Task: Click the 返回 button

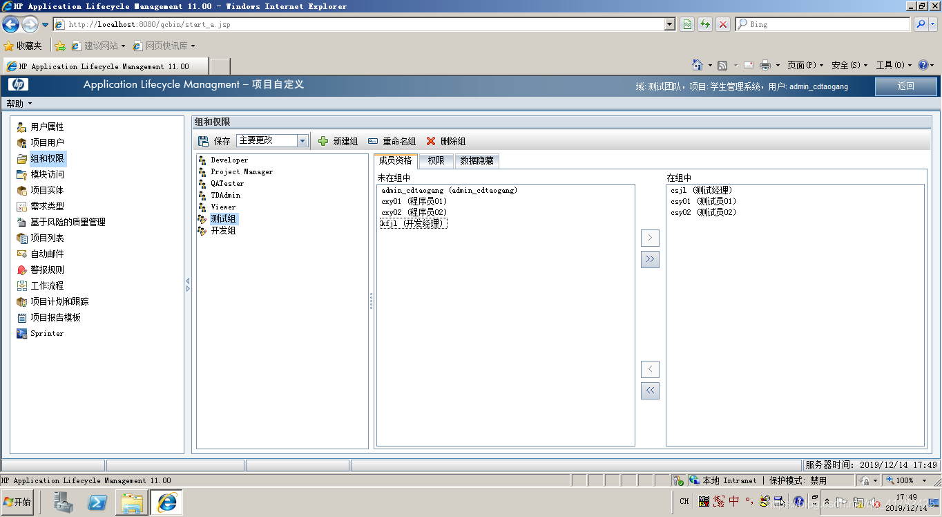Action: pos(906,86)
